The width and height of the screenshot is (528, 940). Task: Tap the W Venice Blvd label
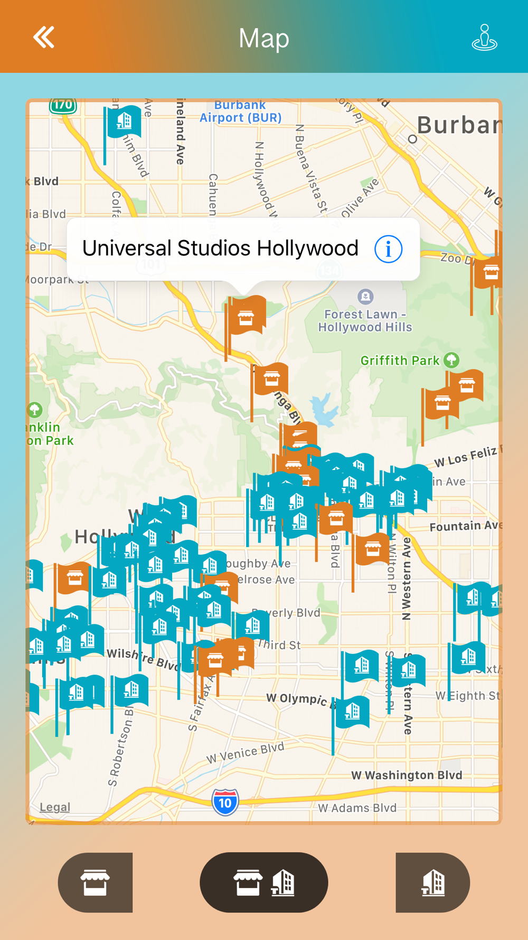tap(246, 752)
